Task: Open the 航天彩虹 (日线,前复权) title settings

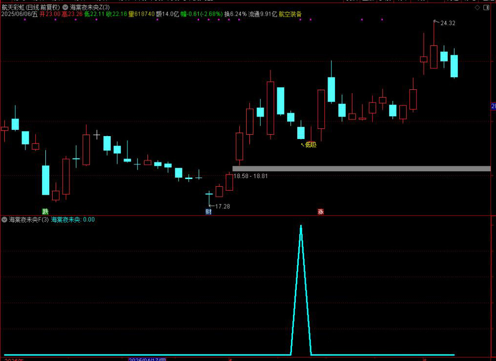Action: coord(30,8)
